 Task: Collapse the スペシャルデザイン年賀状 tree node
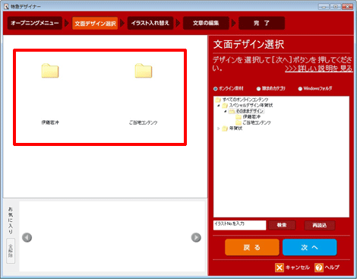tap(219, 106)
